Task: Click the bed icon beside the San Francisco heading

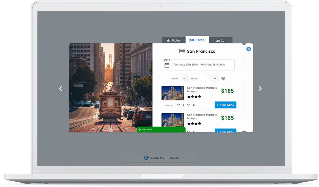Action: pos(182,51)
